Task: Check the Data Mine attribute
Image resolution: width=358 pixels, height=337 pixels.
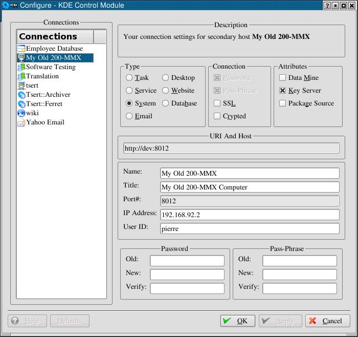Action: click(x=283, y=78)
